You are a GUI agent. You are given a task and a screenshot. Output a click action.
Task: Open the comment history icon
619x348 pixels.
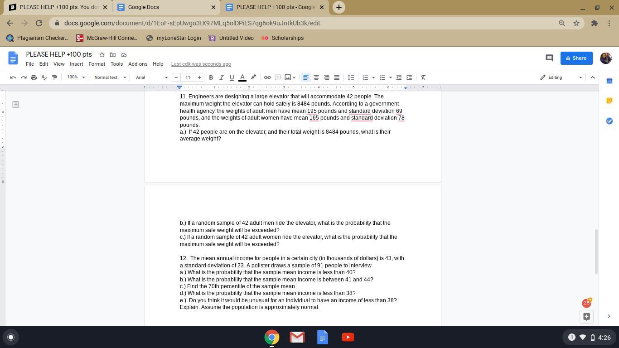tap(549, 58)
